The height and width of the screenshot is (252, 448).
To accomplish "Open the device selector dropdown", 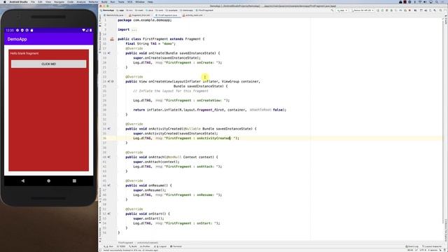I will pos(363,10).
